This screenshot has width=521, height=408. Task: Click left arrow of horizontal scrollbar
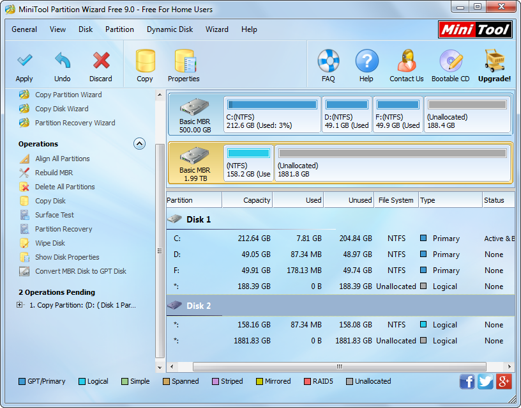pos(172,366)
